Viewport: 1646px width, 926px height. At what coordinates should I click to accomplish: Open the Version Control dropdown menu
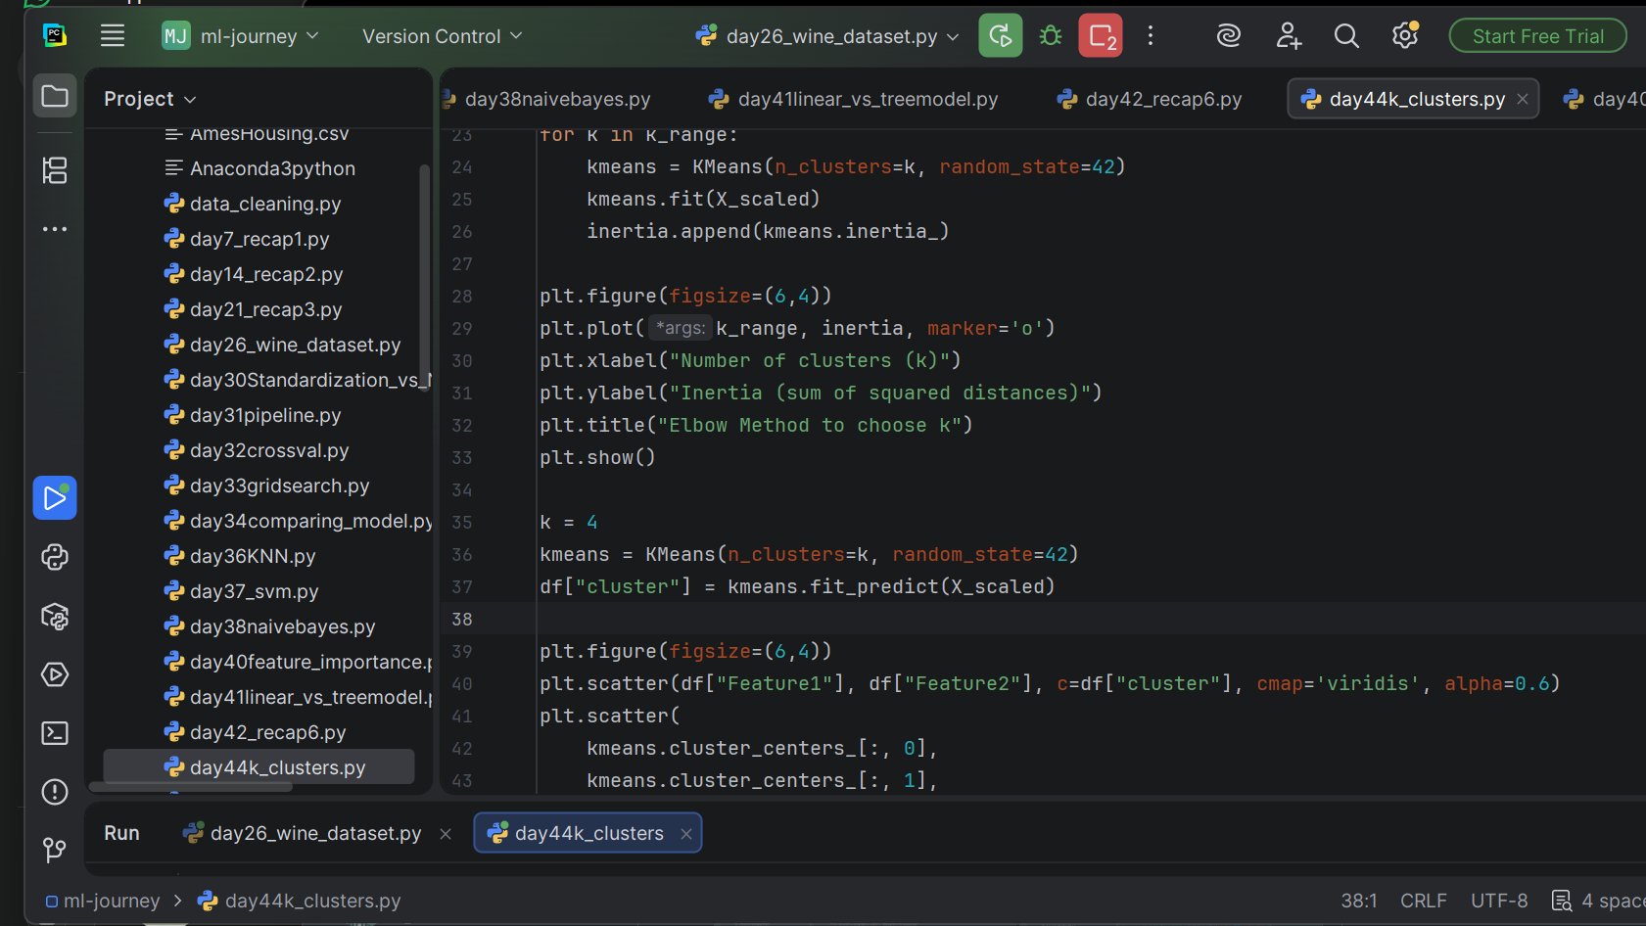442,36
